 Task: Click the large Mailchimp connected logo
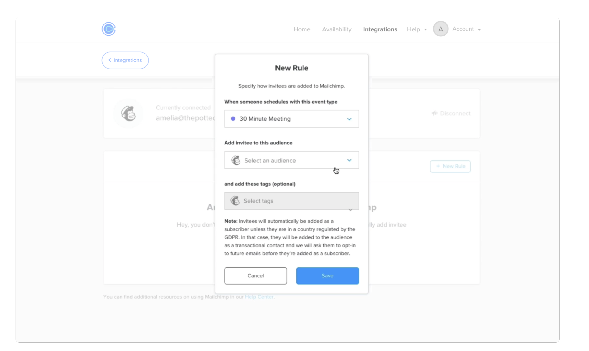128,113
